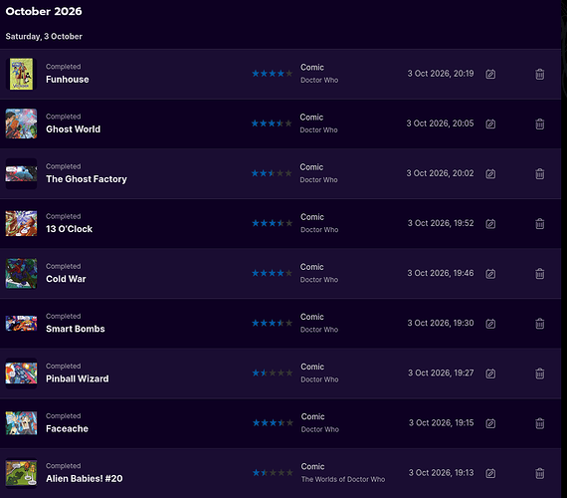Delete the Faceache entry
The height and width of the screenshot is (498, 567).
539,423
